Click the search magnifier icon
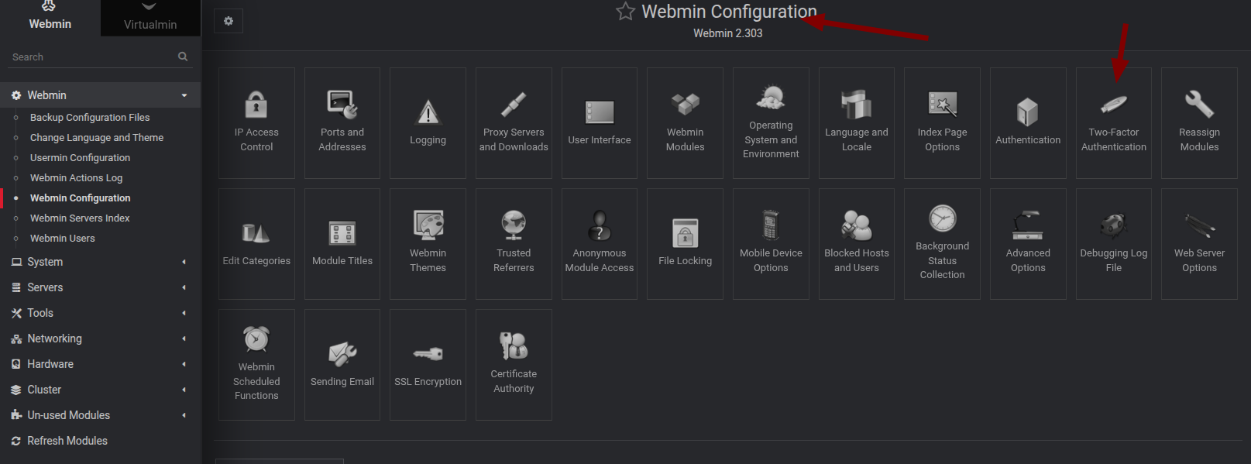1251x464 pixels. 183,57
